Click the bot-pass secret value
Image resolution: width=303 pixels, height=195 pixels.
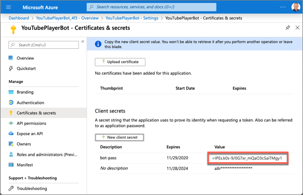pyautogui.click(x=248, y=158)
